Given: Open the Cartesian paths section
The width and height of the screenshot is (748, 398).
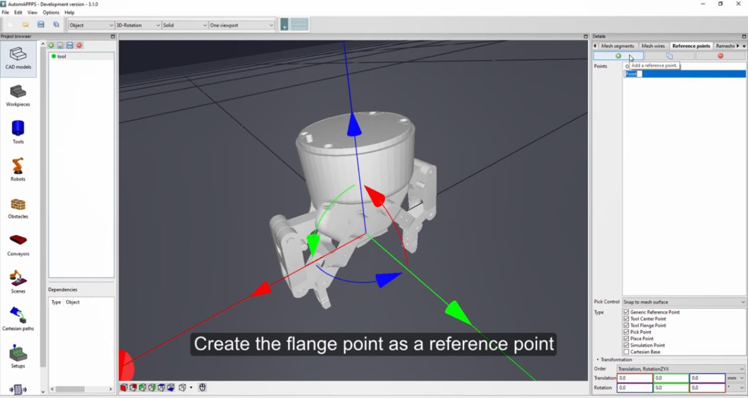Looking at the screenshot, I should (x=18, y=319).
